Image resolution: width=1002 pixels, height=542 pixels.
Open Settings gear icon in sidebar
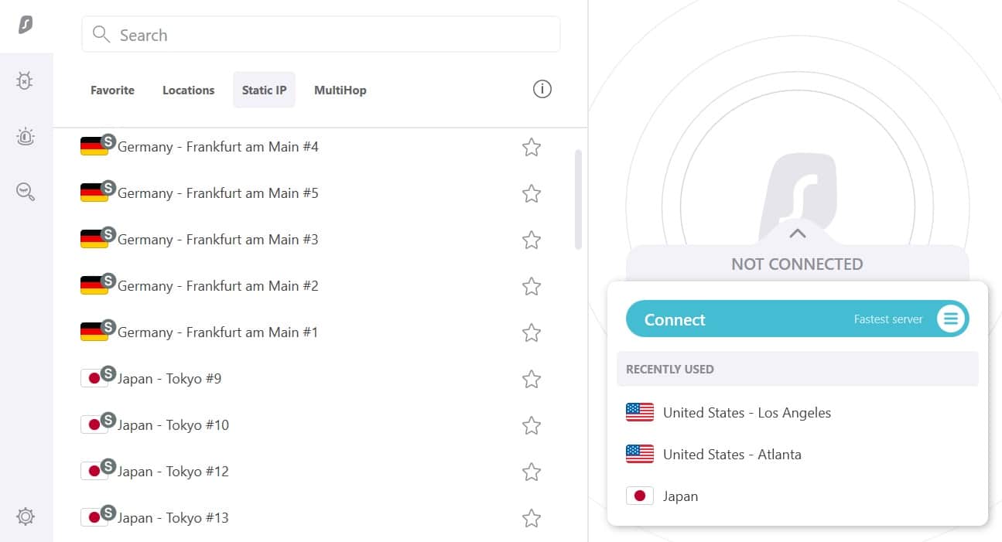[x=26, y=516]
